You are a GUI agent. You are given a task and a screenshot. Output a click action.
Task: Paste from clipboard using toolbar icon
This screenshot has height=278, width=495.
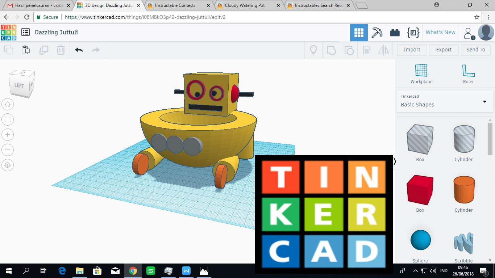click(x=25, y=50)
